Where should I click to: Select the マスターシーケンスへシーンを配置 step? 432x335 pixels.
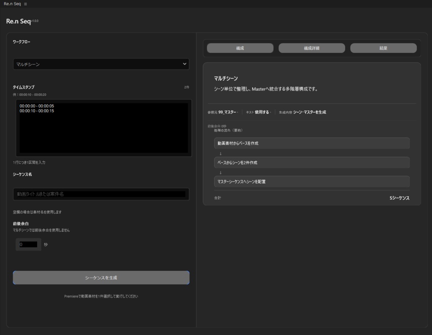click(x=312, y=182)
